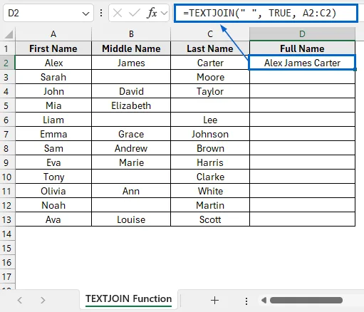Go to next sheet arrow

(43, 301)
